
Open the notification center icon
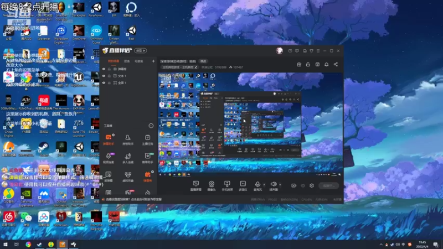click(x=436, y=245)
